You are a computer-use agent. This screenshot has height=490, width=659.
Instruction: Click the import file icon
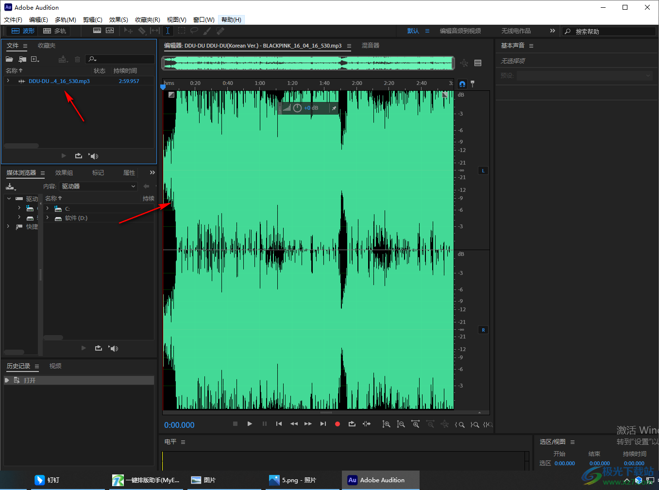click(x=22, y=59)
